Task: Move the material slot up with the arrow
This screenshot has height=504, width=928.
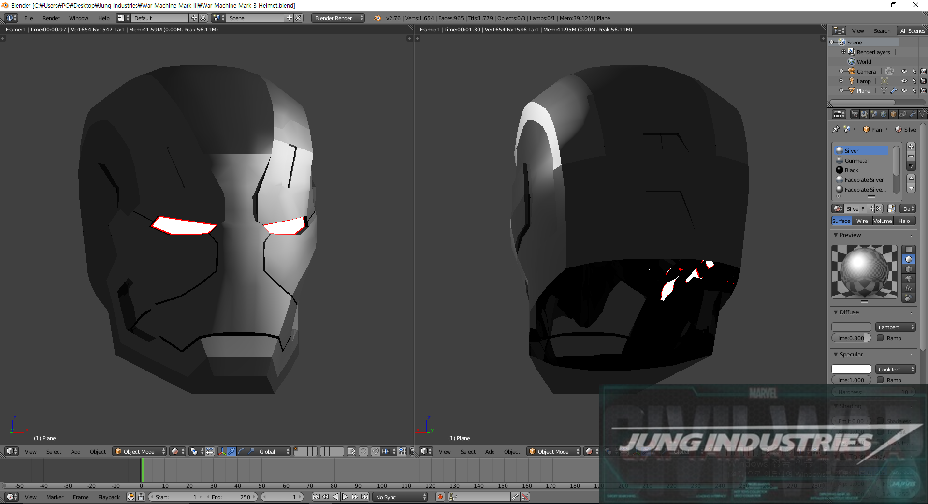Action: (x=911, y=178)
